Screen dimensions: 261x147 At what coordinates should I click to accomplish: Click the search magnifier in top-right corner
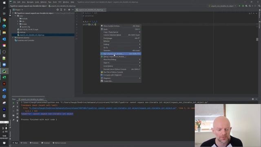click(259, 6)
